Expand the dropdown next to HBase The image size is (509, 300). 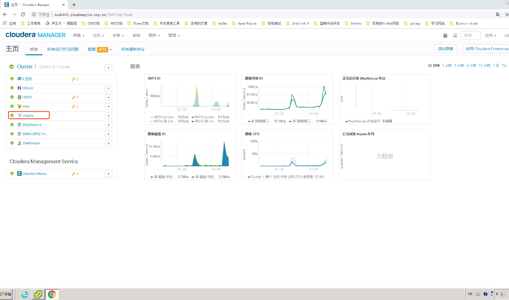pyautogui.click(x=108, y=88)
